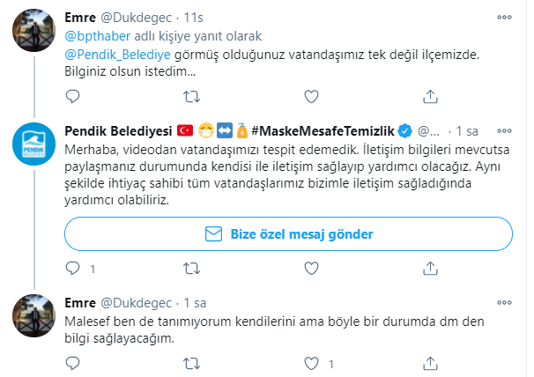This screenshot has height=377, width=534.
Task: Reply to Emre's last tweet about dm
Action: [73, 361]
